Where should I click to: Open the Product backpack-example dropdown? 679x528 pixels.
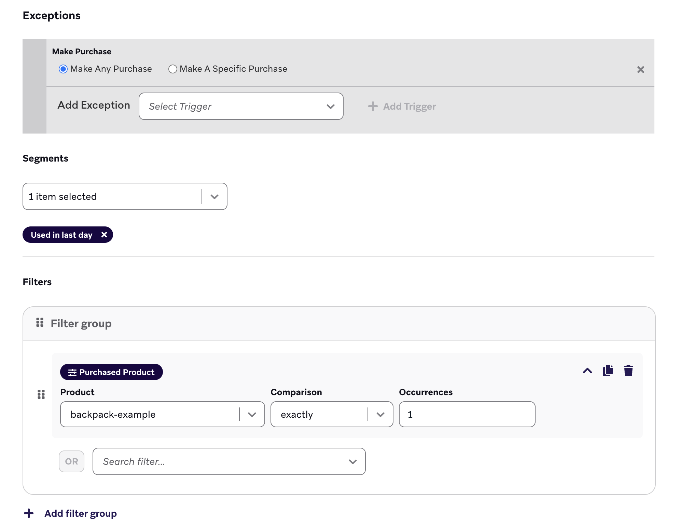[x=162, y=414]
